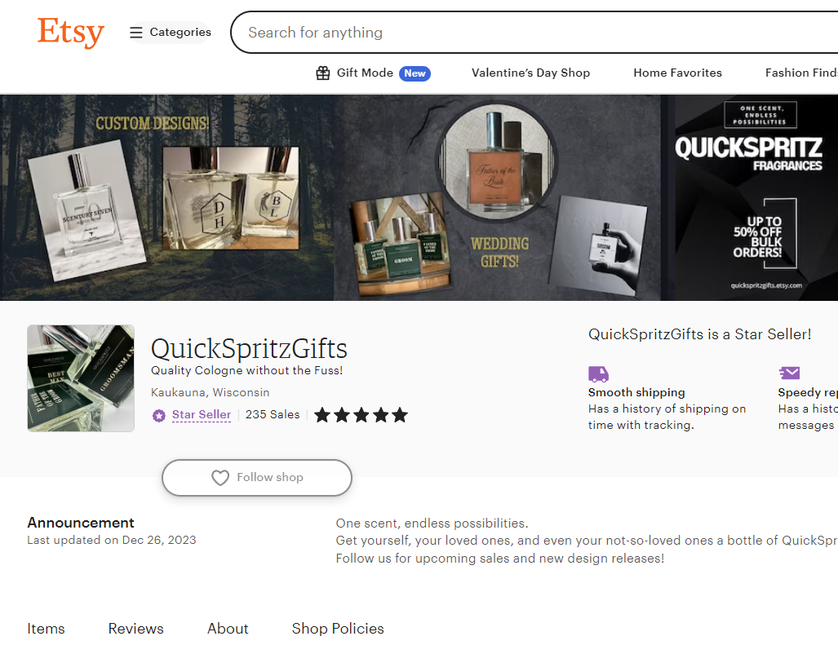The width and height of the screenshot is (838, 645).
Task: Switch to the Items tab
Action: [x=46, y=629]
